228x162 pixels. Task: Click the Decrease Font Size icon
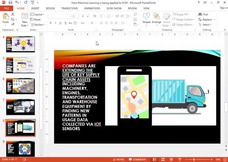(x=88, y=16)
